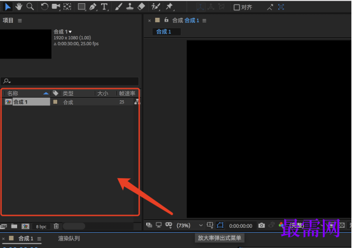Select the Rotation tool
The height and width of the screenshot is (248, 352).
click(x=44, y=7)
